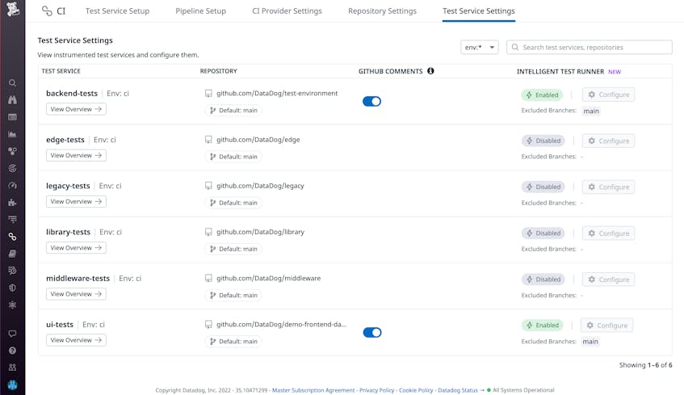Click View Overview for edge-tests
684x395 pixels.
pos(76,155)
